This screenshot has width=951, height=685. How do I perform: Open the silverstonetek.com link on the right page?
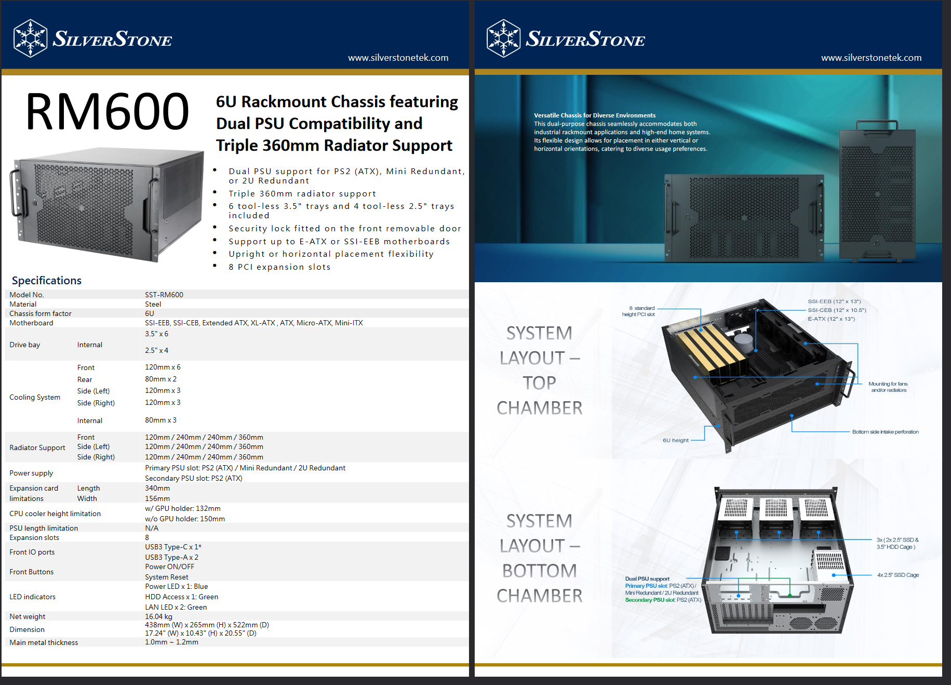tap(871, 58)
